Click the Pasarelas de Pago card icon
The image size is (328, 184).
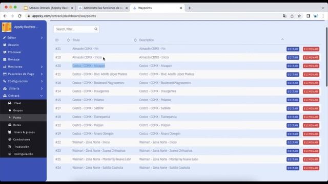click(x=5, y=74)
